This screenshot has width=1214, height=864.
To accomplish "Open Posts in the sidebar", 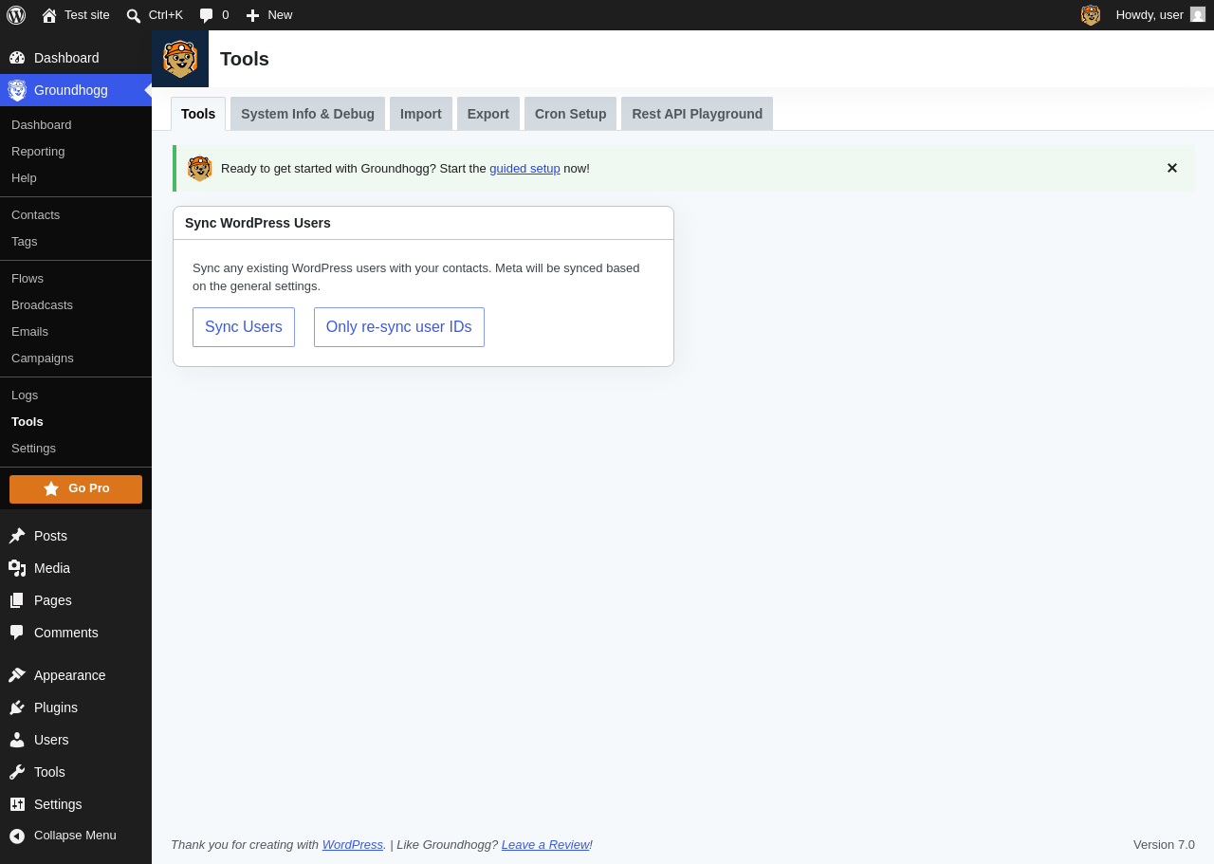I will pyautogui.click(x=76, y=536).
